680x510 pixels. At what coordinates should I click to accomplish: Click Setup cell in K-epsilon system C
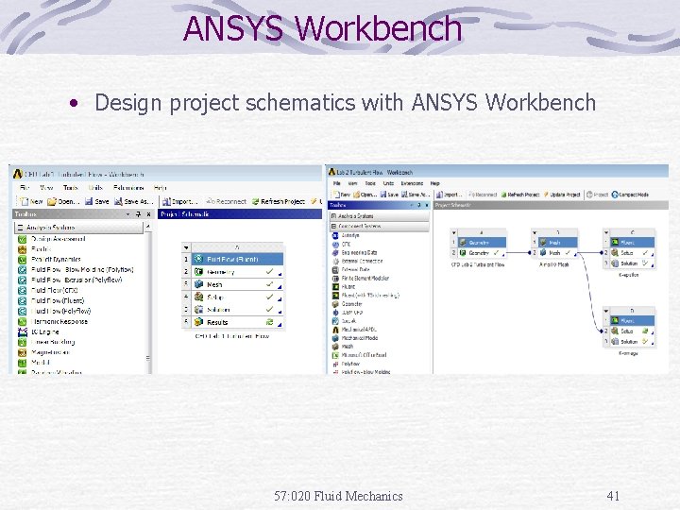(x=632, y=253)
